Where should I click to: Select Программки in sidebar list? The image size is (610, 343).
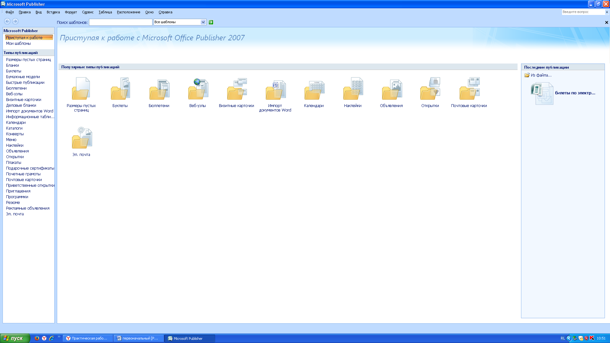(17, 197)
